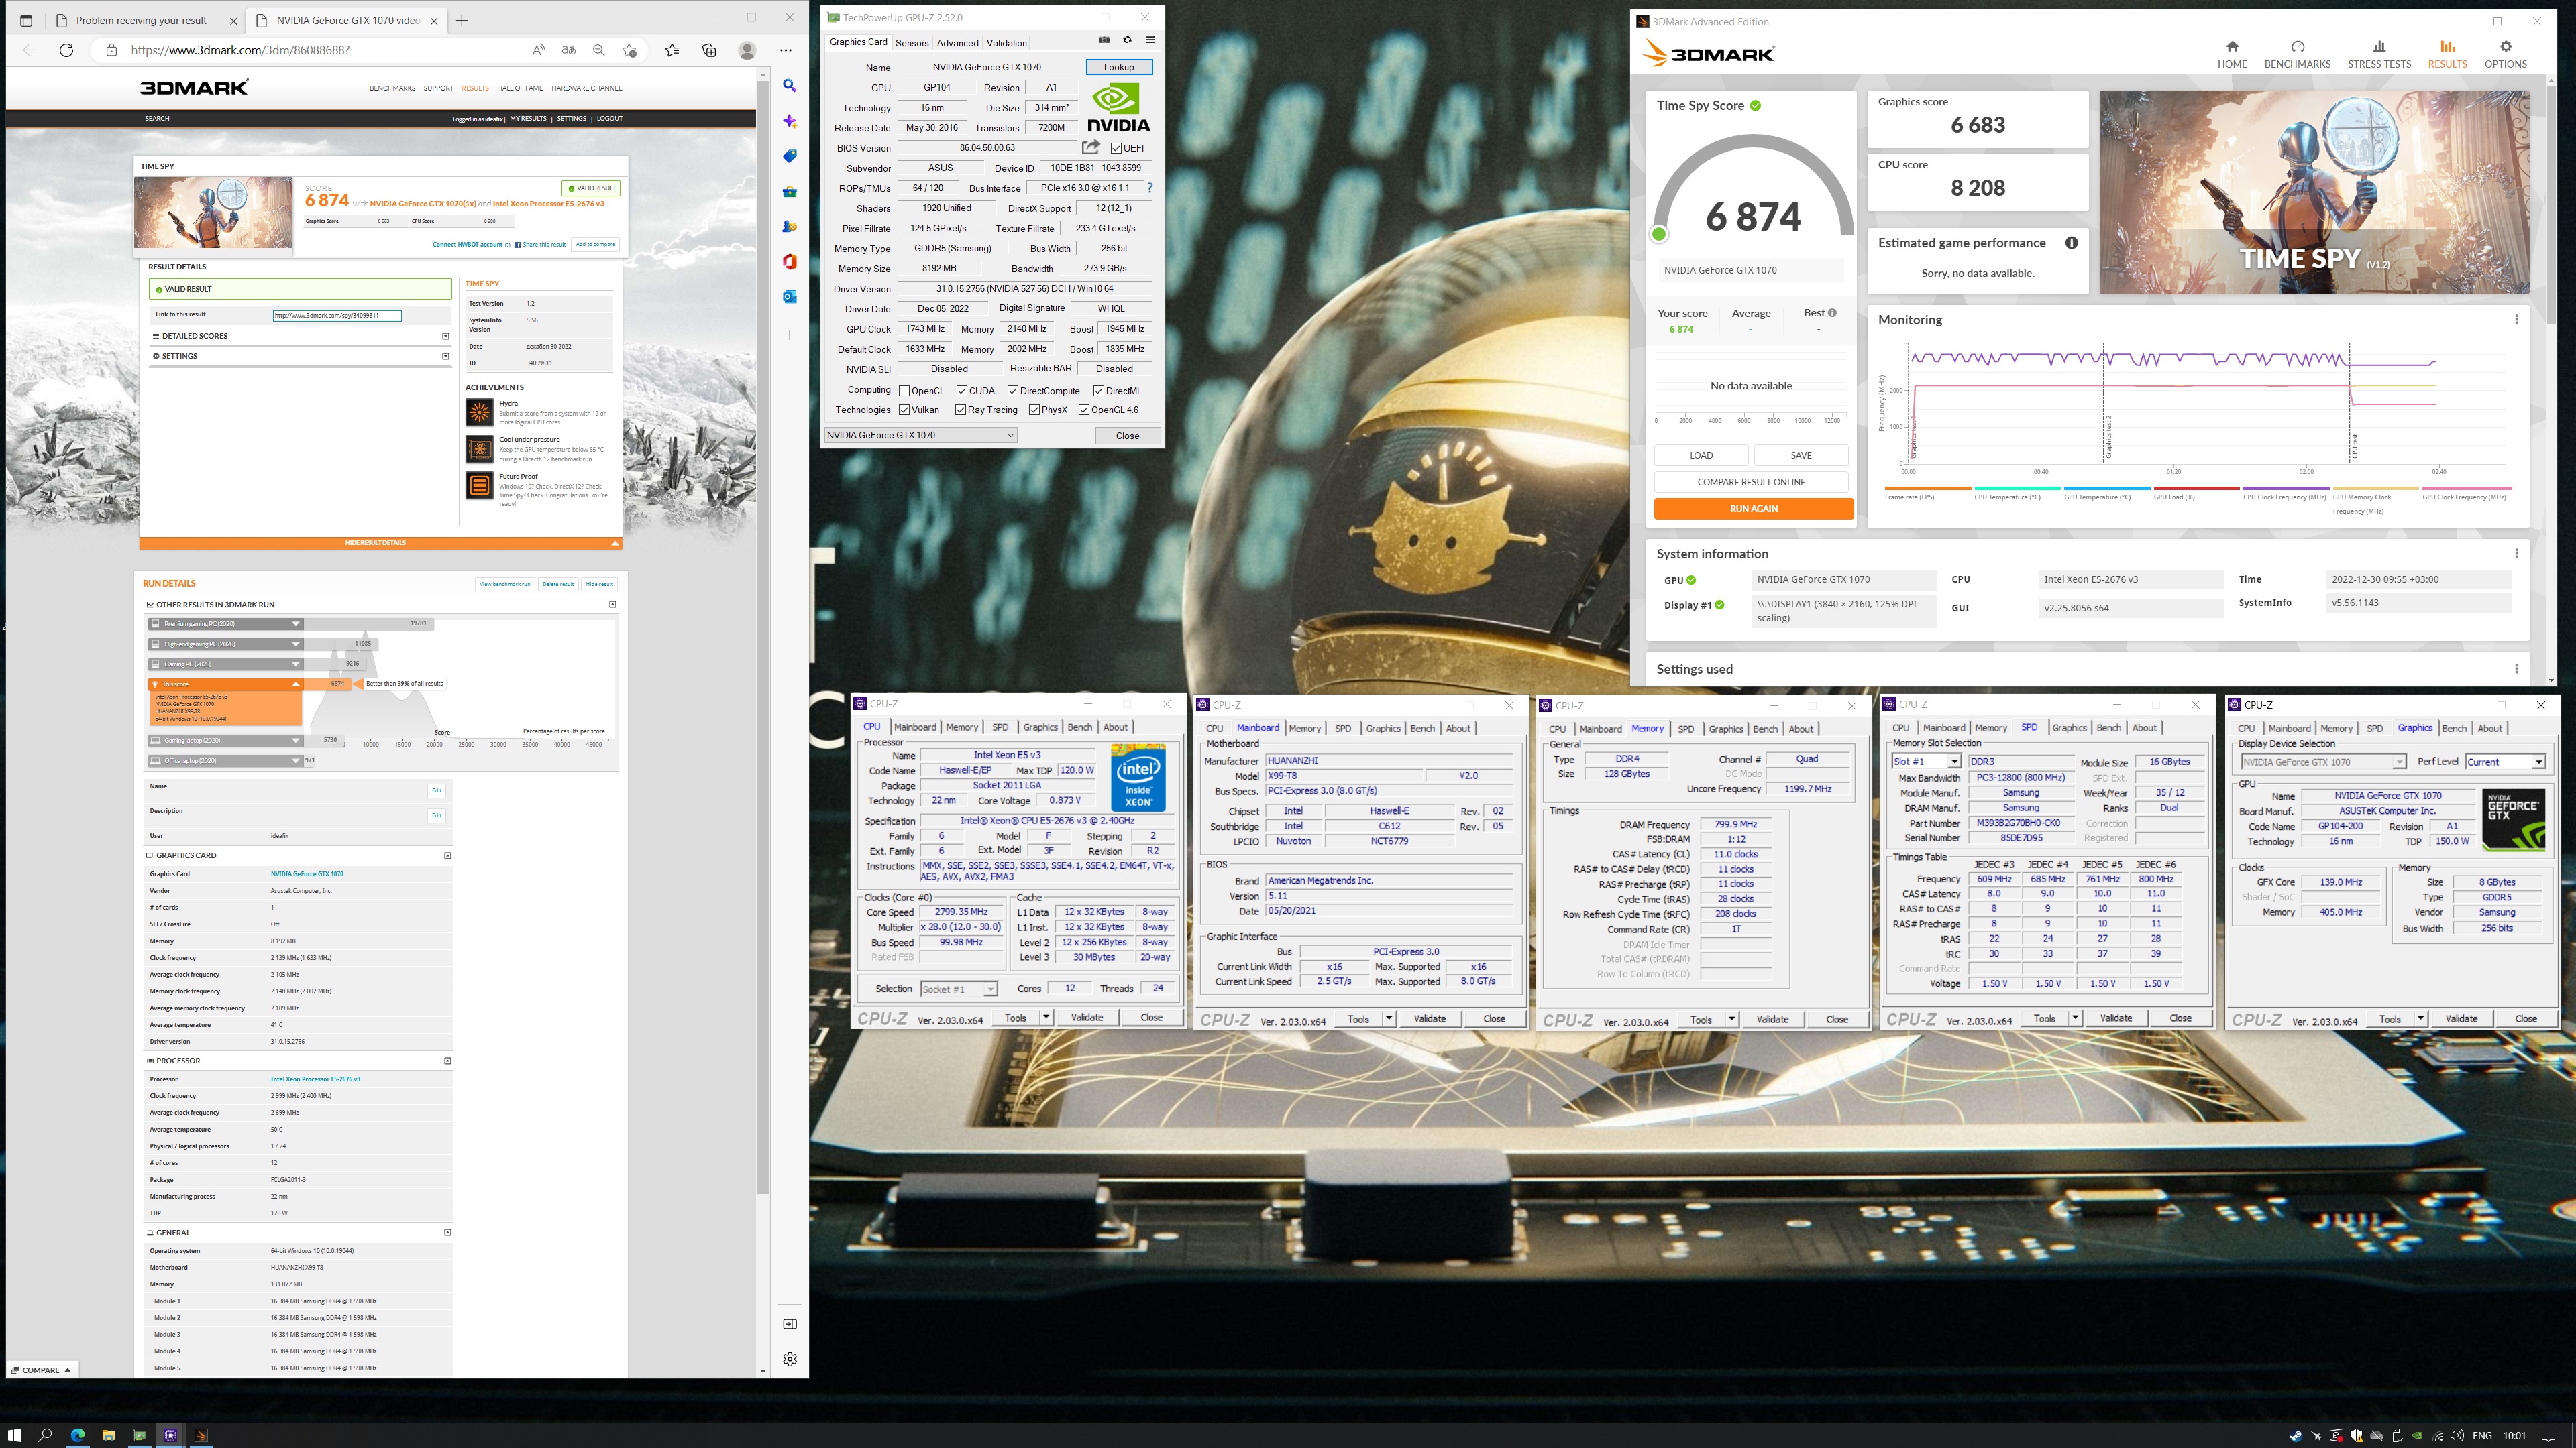Screen dimensions: 2576x1448
Task: Collapse PROCESSOR section on webpage
Action: point(447,1061)
